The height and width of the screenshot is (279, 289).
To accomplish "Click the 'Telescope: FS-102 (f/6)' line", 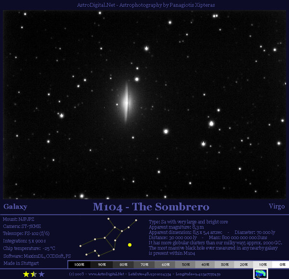I will [x=26, y=233].
